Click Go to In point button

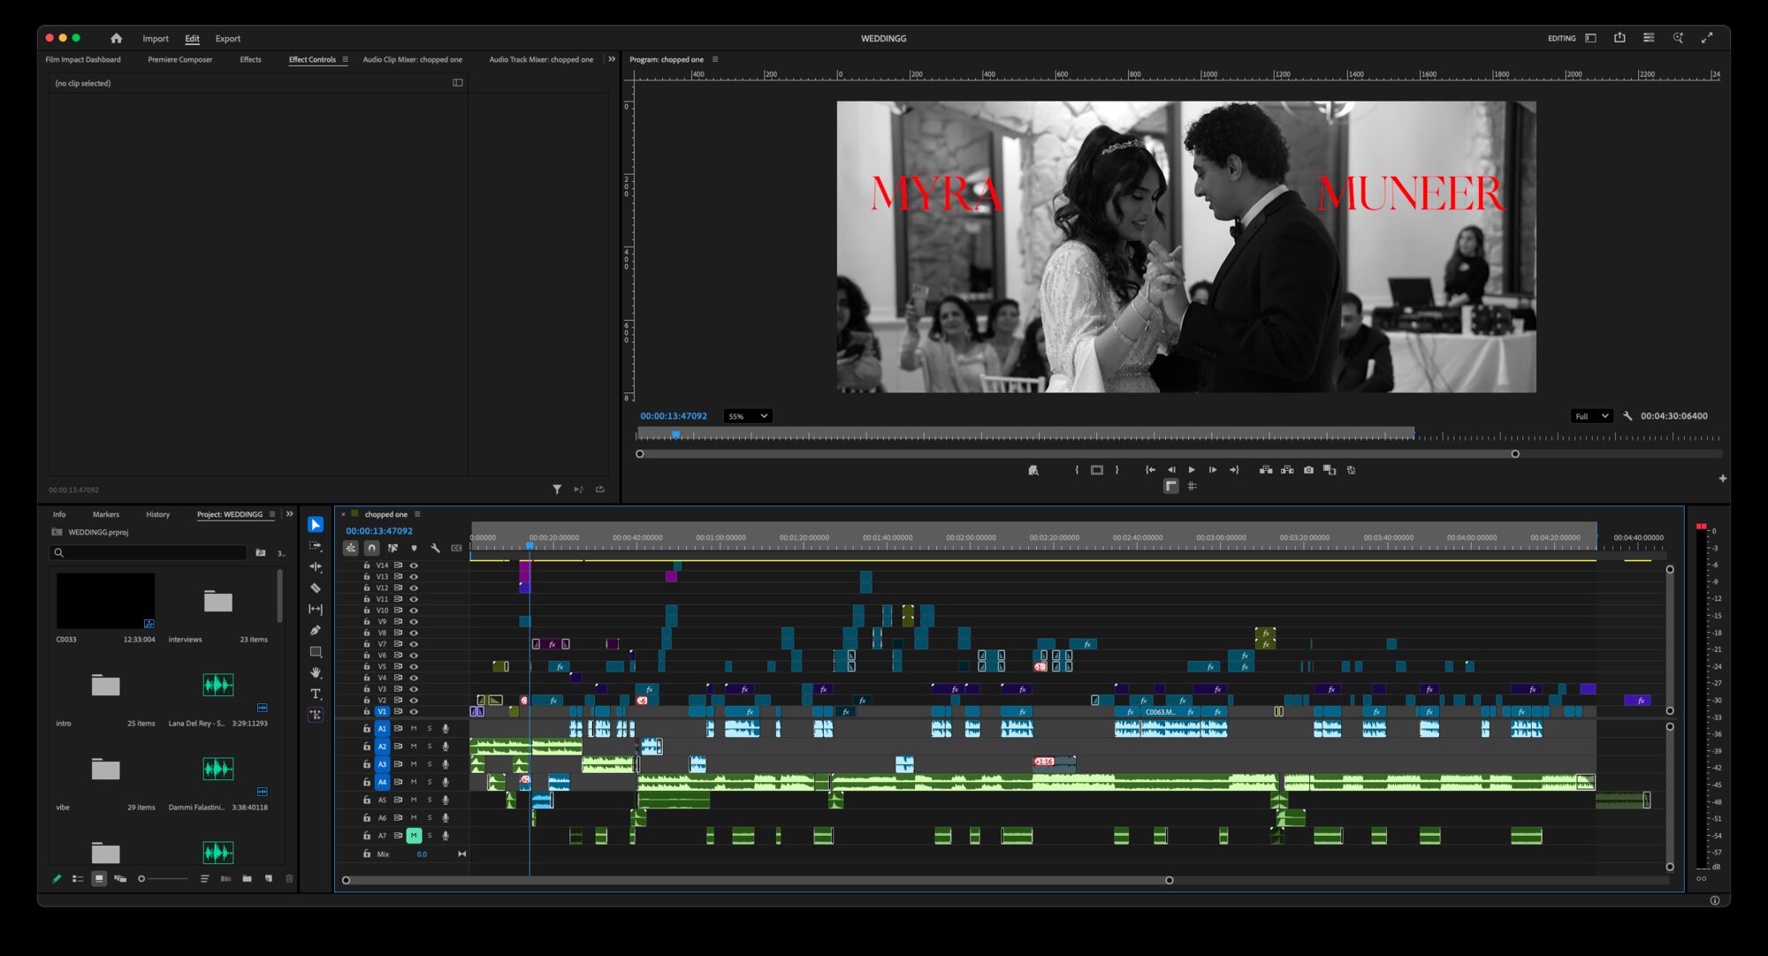click(x=1150, y=470)
